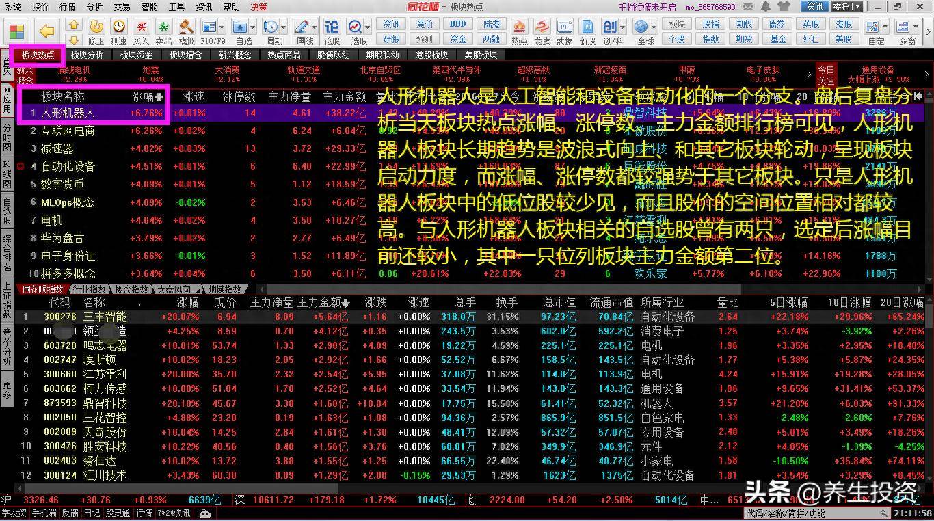Select the 行业指数 bottom tab

pyautogui.click(x=89, y=289)
